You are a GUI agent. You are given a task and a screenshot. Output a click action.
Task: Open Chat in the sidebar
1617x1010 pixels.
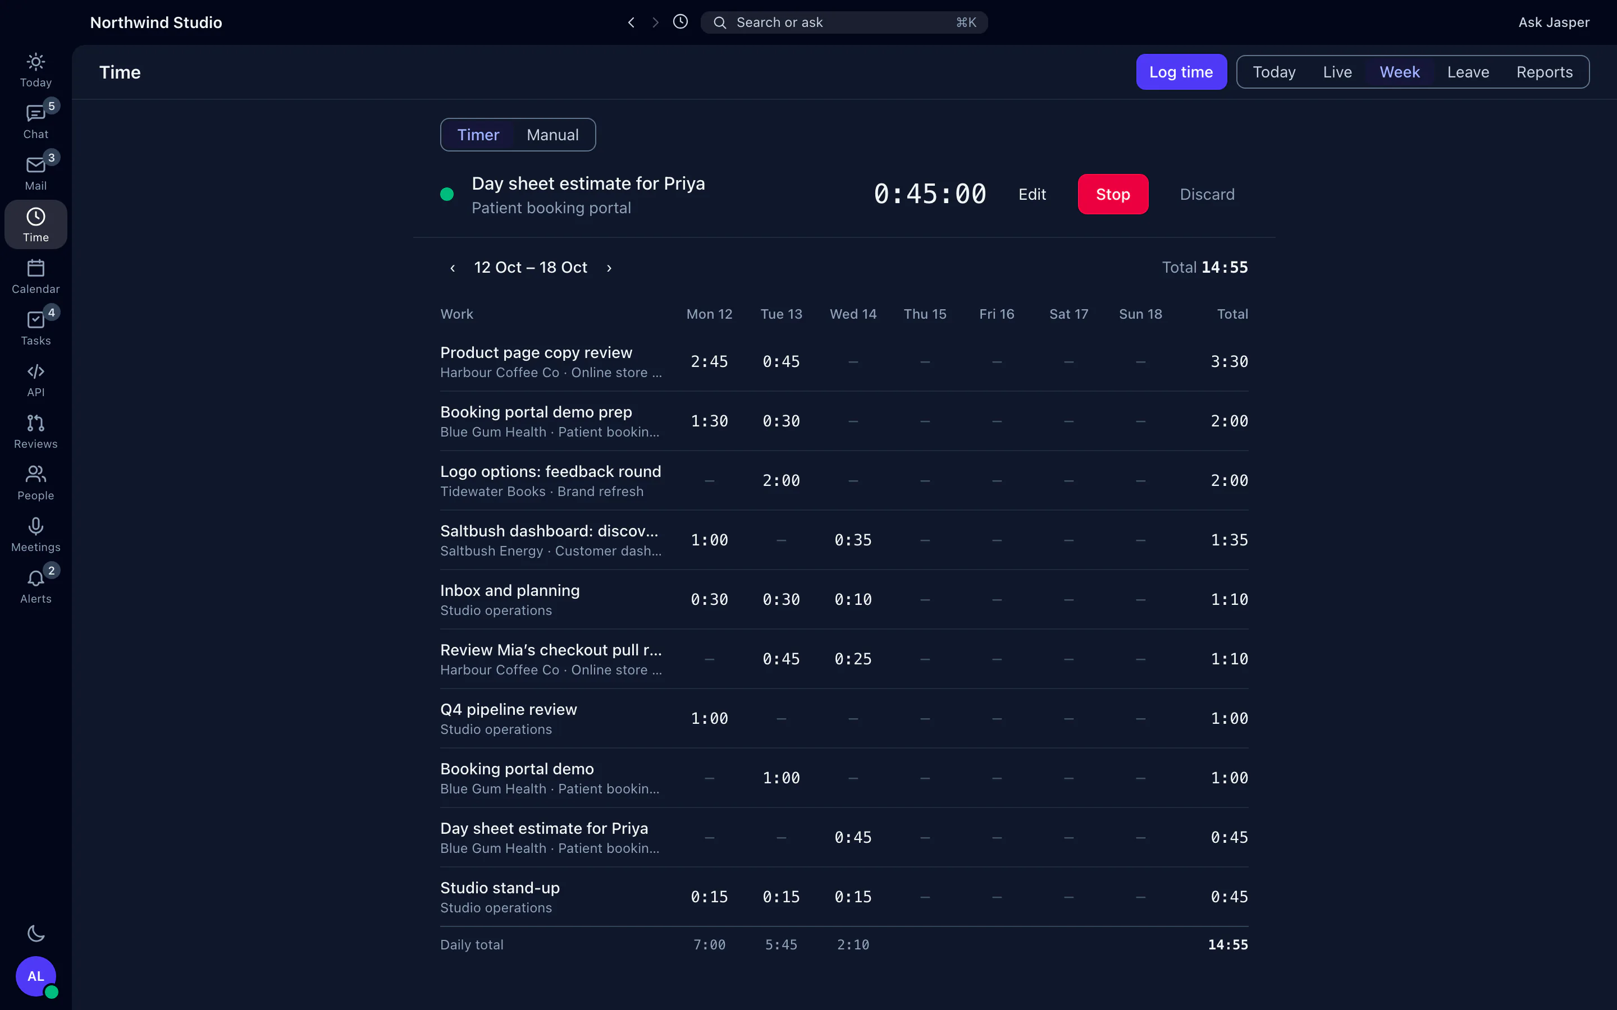(x=35, y=122)
